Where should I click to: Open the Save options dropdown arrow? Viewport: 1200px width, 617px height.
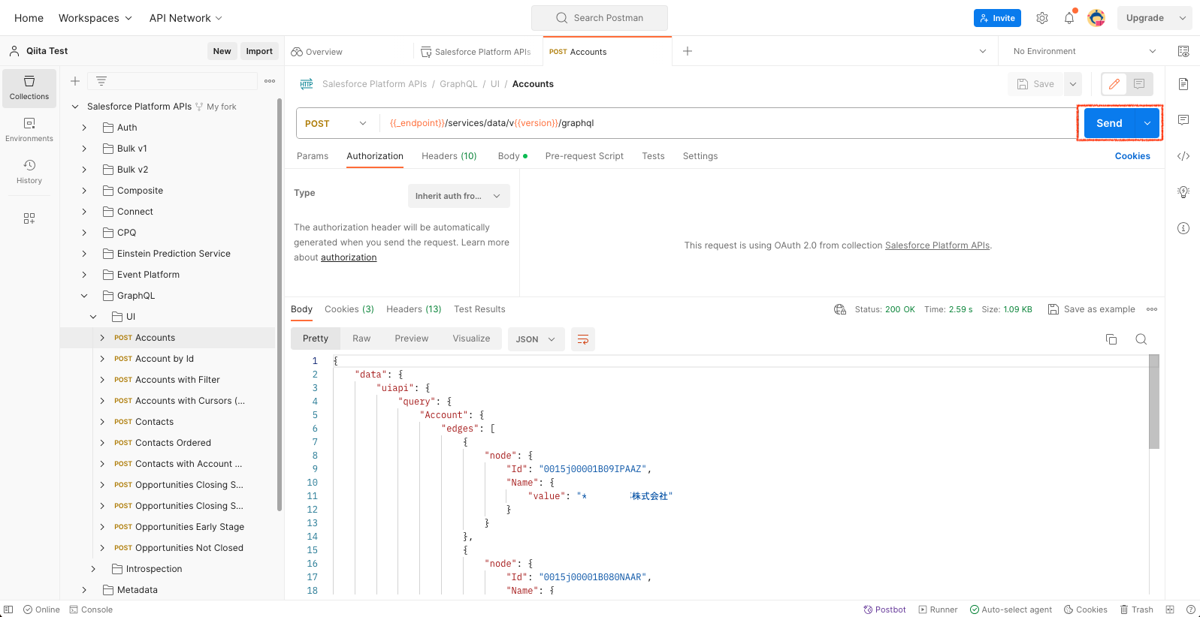tap(1073, 84)
